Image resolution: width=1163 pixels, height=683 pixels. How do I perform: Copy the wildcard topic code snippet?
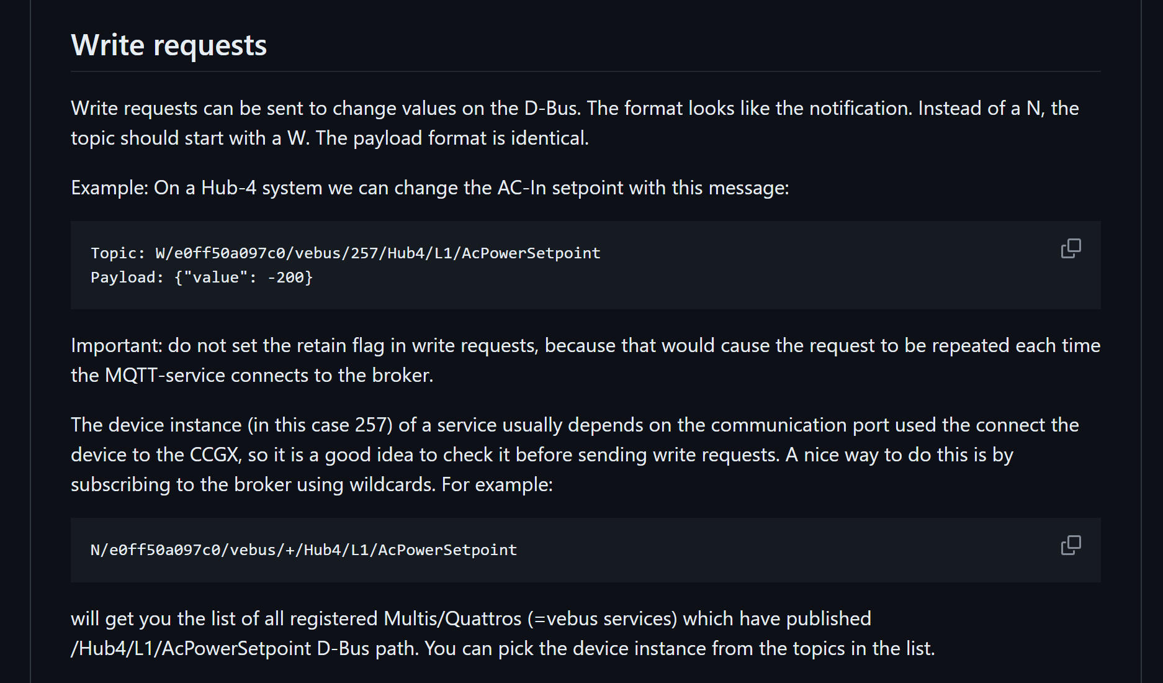click(1071, 545)
